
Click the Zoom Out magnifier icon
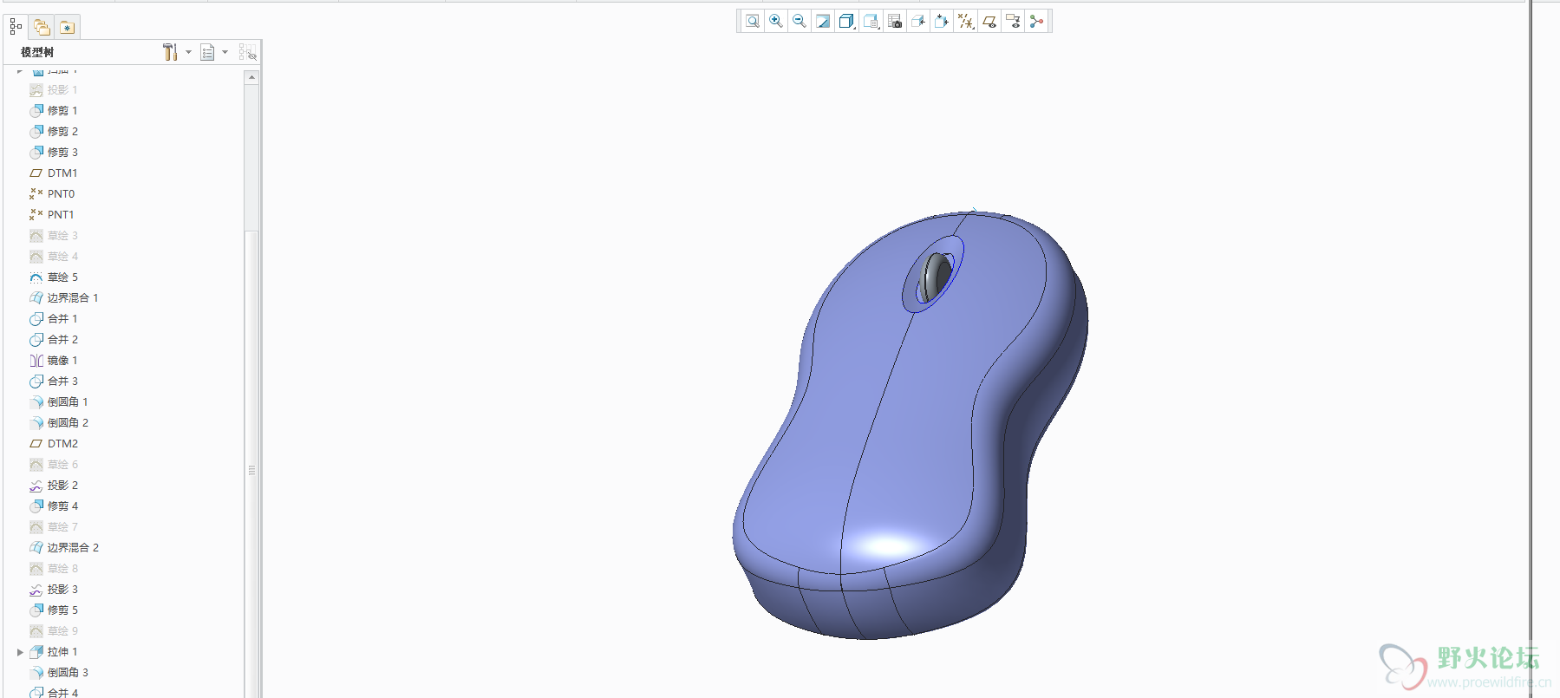click(x=800, y=22)
